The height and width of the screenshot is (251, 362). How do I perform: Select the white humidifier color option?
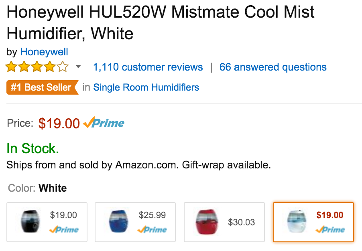coord(313,222)
